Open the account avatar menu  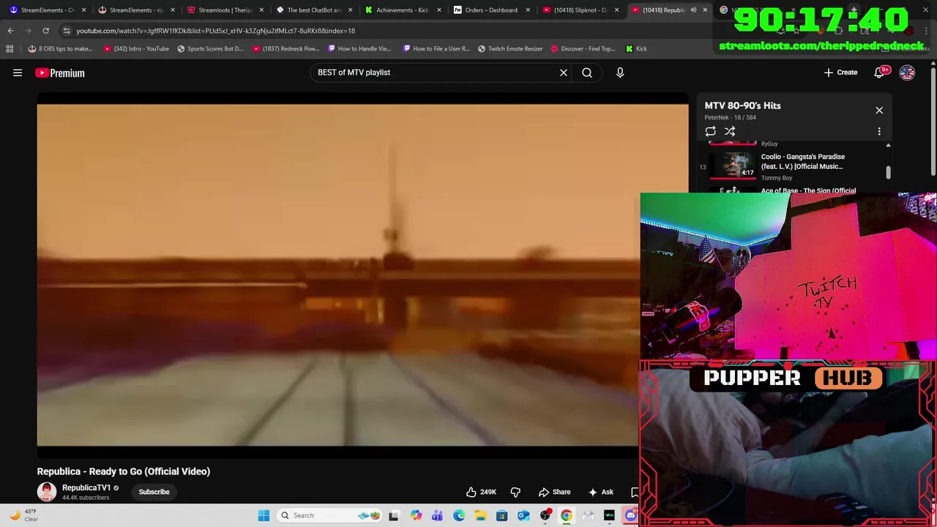point(907,72)
